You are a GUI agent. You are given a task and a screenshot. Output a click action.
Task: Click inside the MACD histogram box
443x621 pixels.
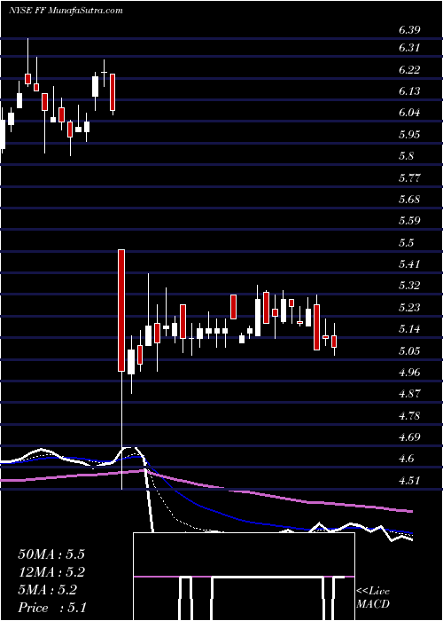click(244, 577)
